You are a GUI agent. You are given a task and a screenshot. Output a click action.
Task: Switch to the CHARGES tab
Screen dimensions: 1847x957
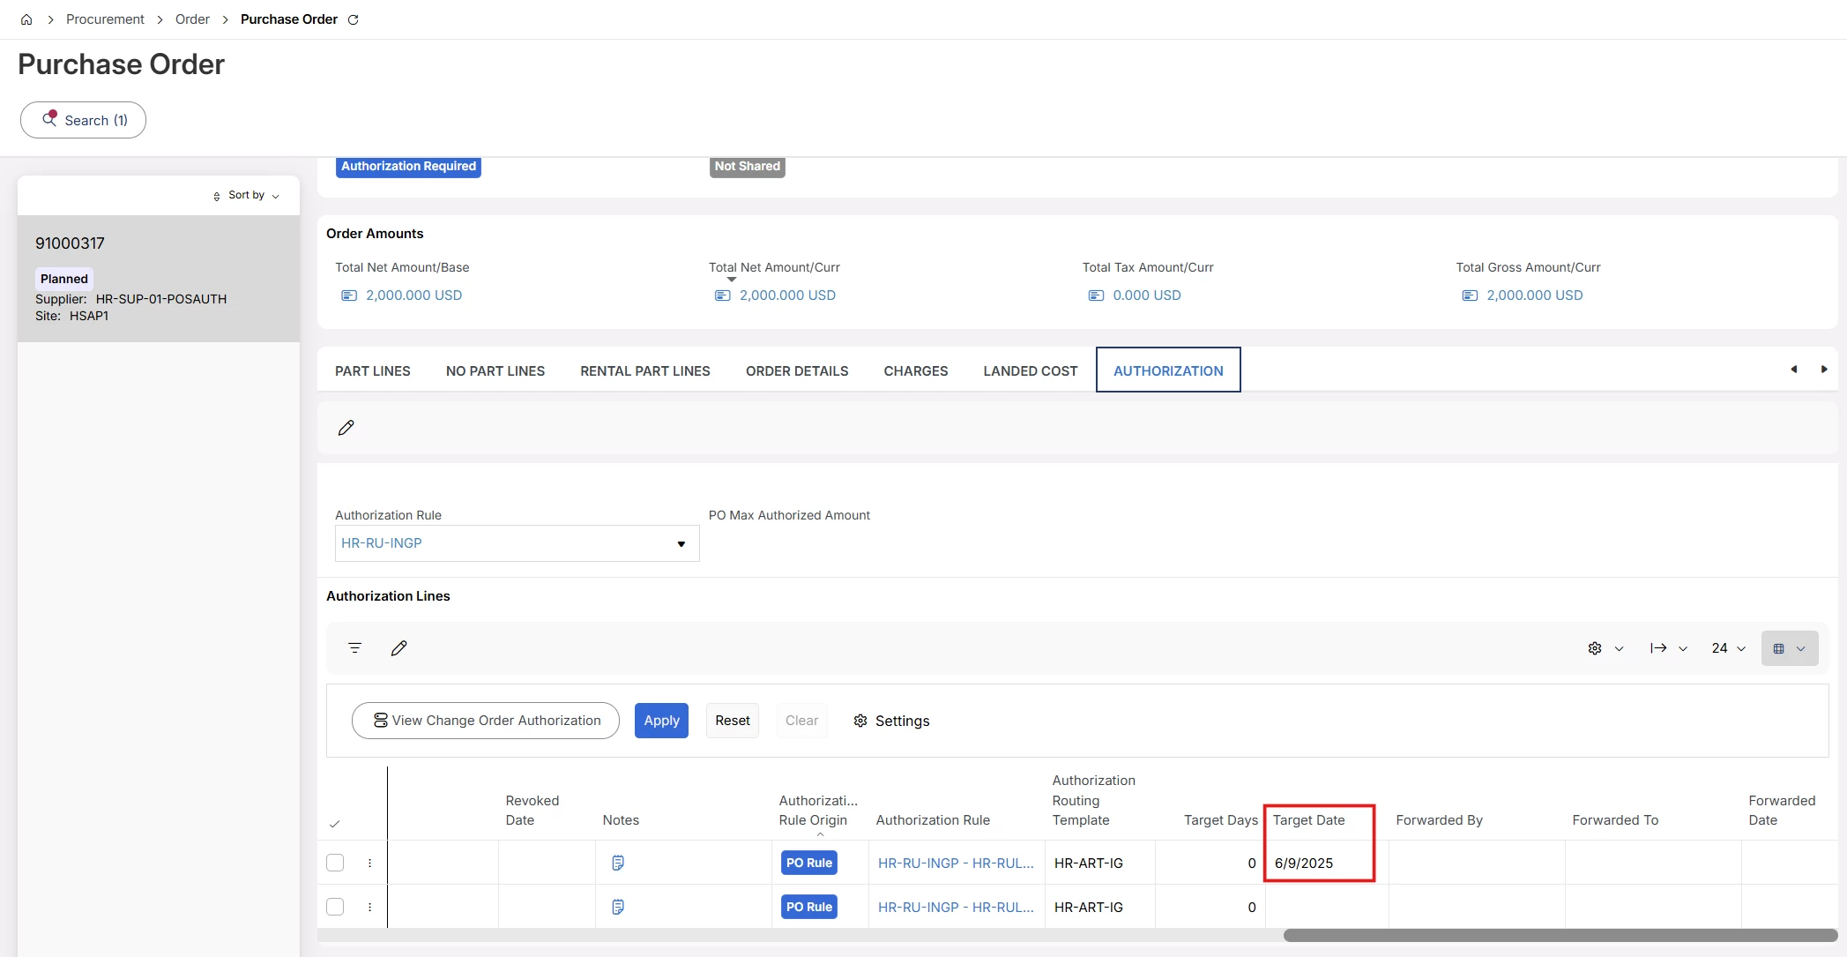(x=915, y=370)
